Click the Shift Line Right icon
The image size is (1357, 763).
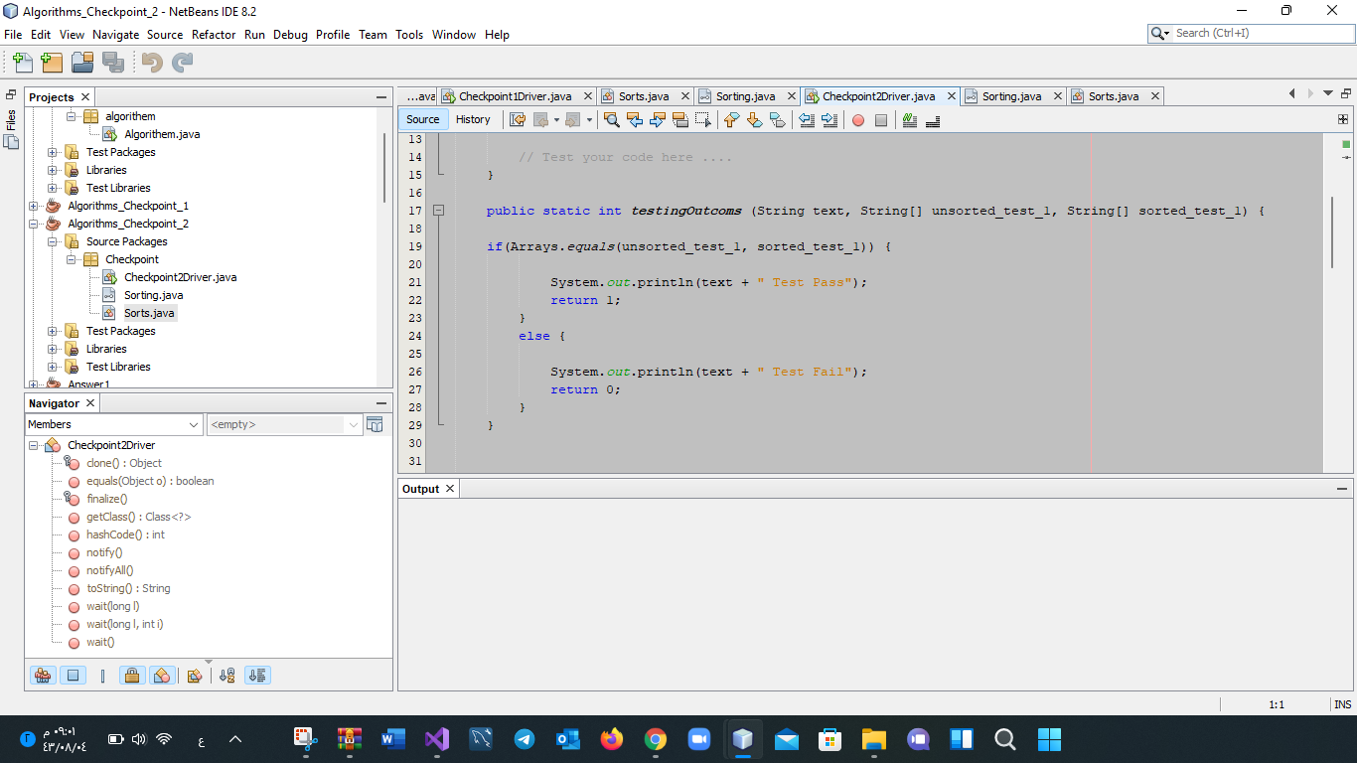click(830, 120)
